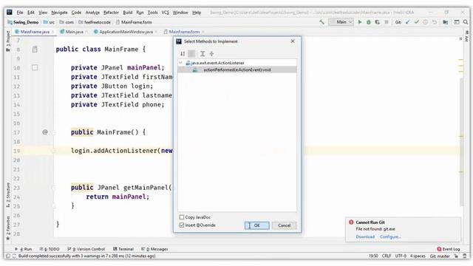This screenshot has width=473, height=266.
Task: Open the Messages tool window
Action: tap(154, 249)
